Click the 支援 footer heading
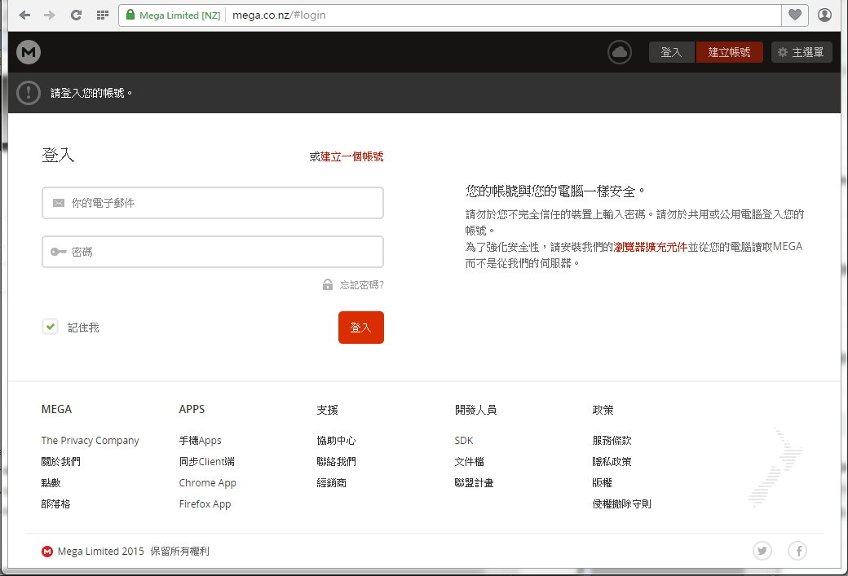The image size is (848, 576). [x=327, y=410]
